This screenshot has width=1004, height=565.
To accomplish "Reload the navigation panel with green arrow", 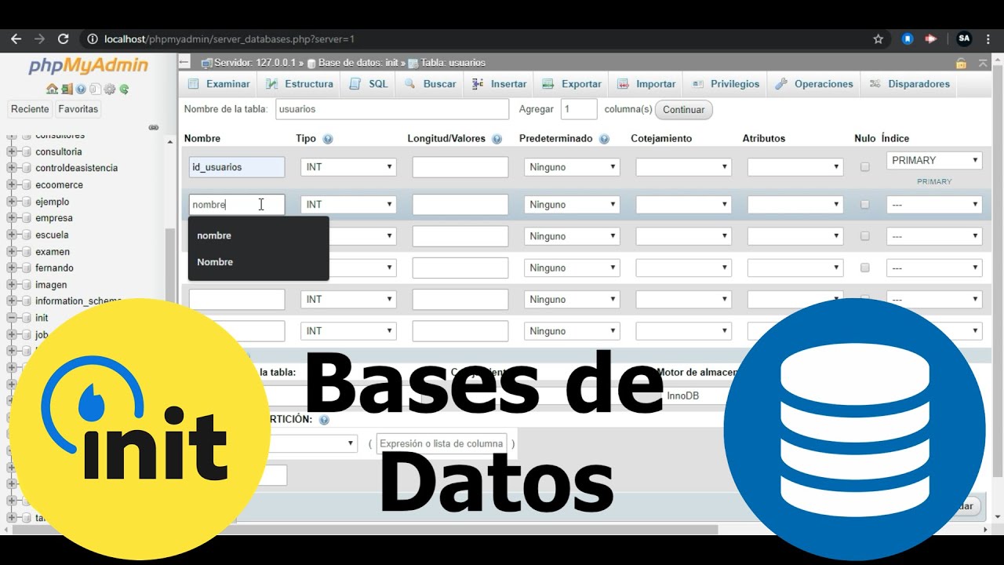I will point(124,89).
